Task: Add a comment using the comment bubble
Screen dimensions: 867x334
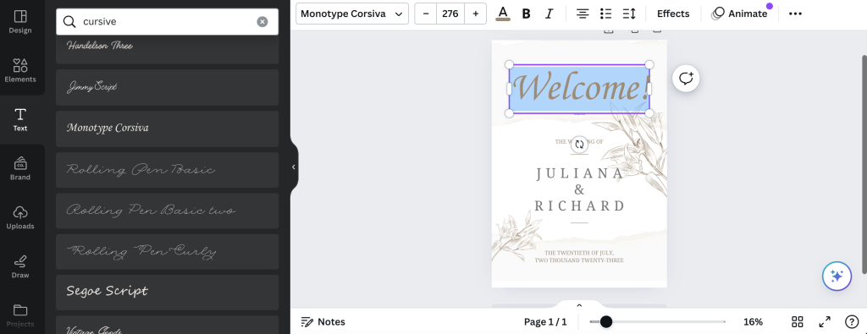Action: 686,79
